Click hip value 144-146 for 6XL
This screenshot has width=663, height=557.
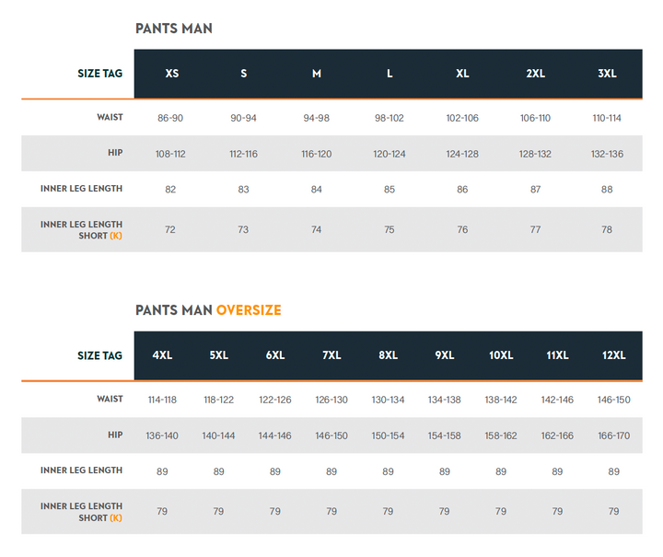[x=274, y=435]
